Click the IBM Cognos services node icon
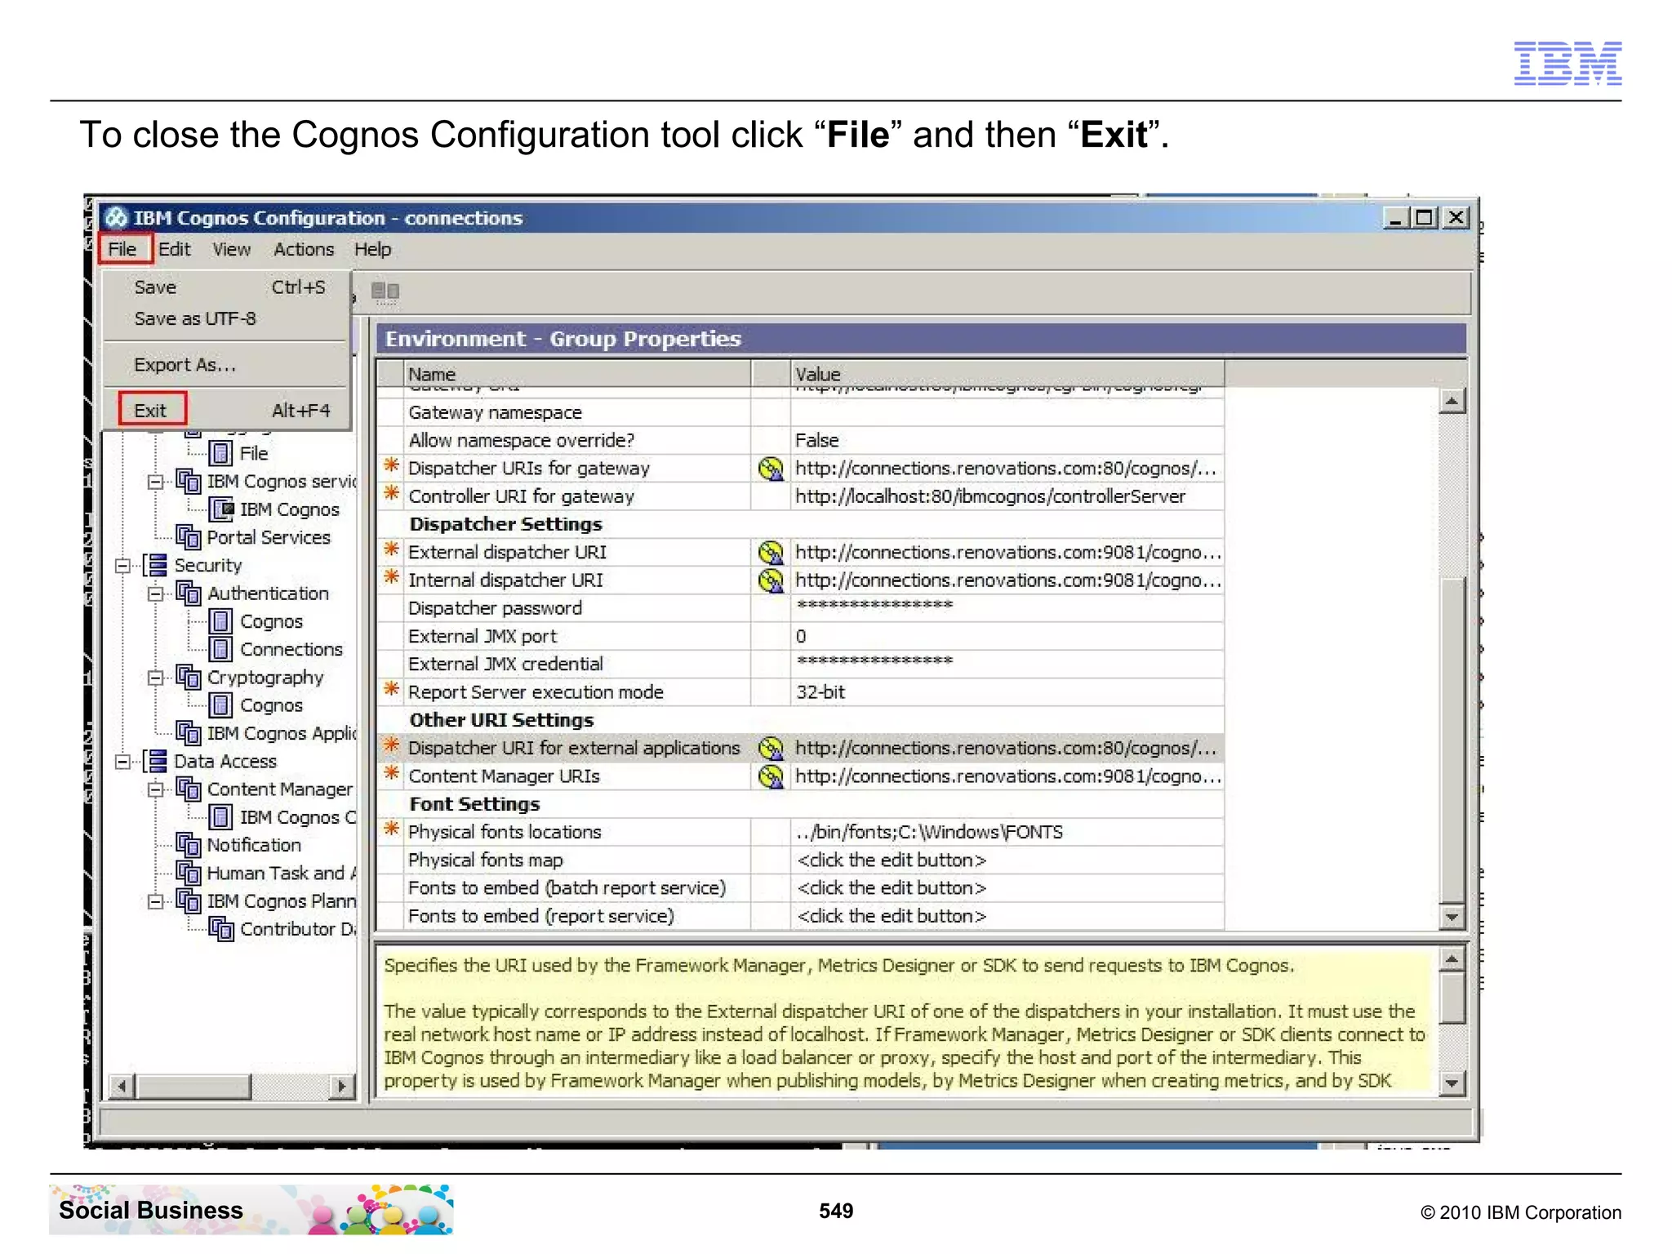The height and width of the screenshot is (1254, 1672). tap(189, 481)
